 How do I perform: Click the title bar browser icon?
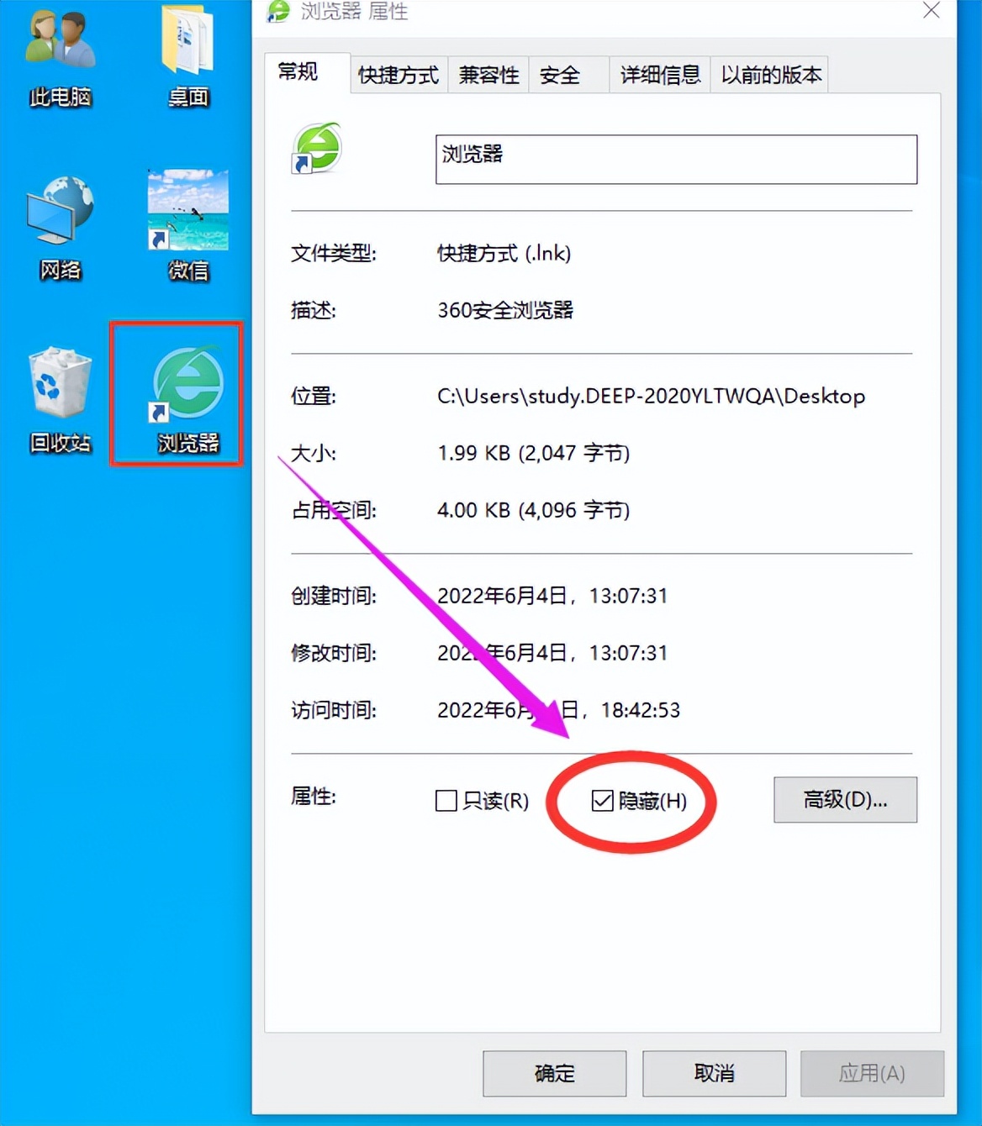tap(277, 11)
